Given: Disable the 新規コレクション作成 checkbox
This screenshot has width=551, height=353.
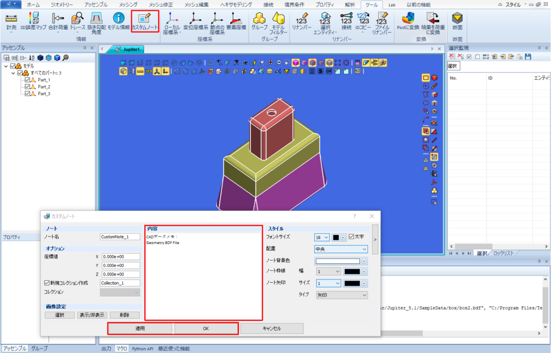Looking at the screenshot, I should pyautogui.click(x=47, y=283).
